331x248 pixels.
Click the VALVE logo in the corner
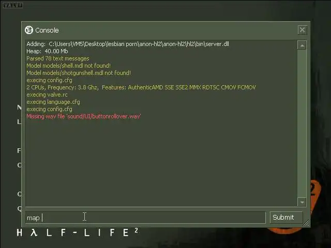click(x=12, y=5)
